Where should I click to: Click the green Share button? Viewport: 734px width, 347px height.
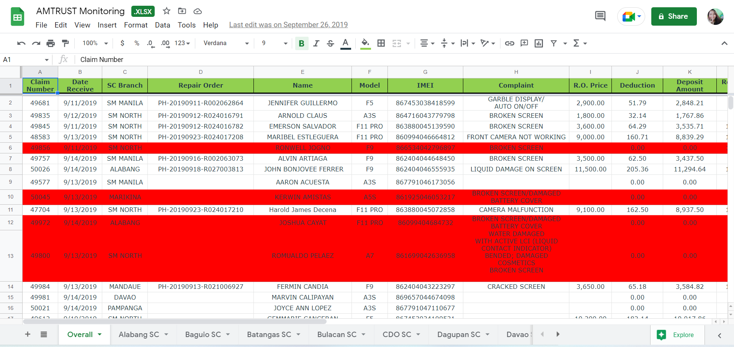pos(674,16)
